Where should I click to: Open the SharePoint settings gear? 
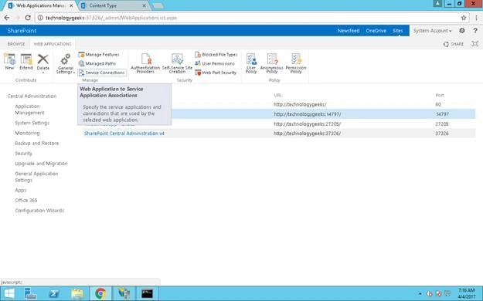461,30
